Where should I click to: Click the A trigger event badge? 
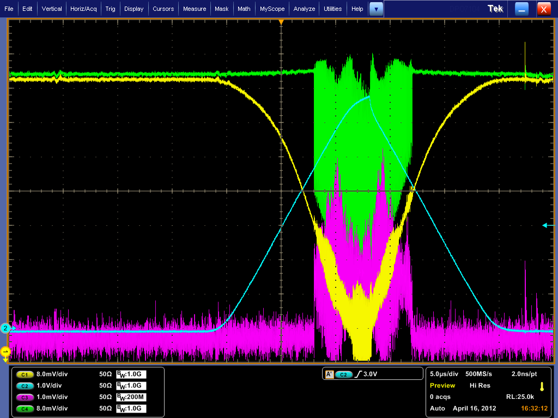[x=329, y=374]
